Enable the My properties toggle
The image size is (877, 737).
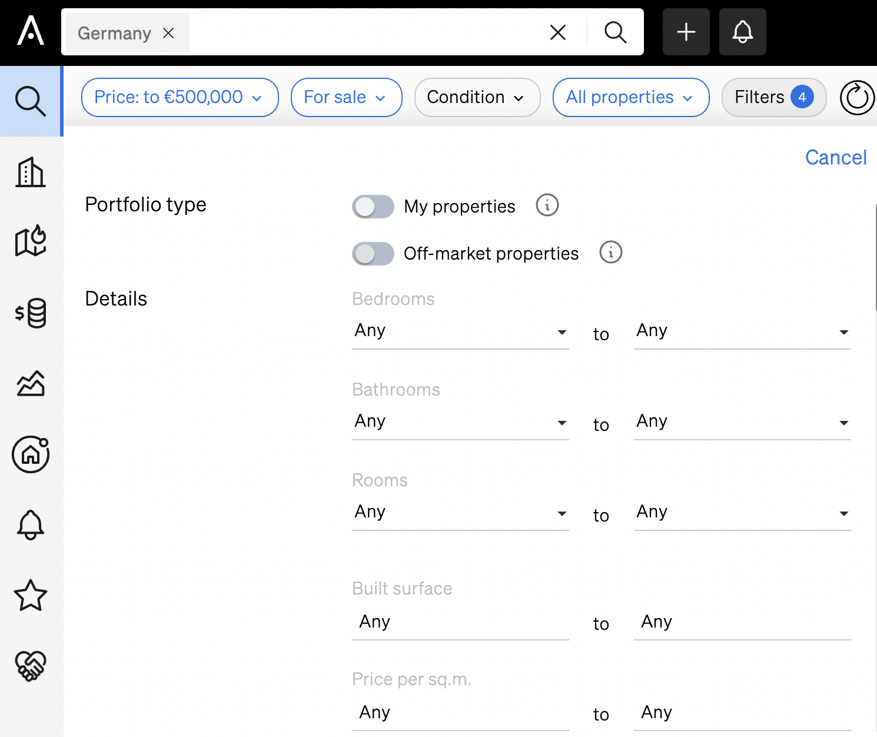(x=373, y=207)
